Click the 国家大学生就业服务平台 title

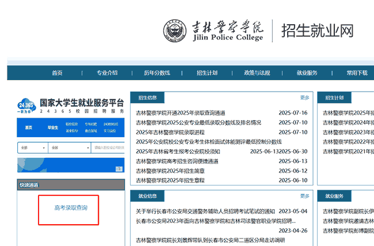(82, 103)
